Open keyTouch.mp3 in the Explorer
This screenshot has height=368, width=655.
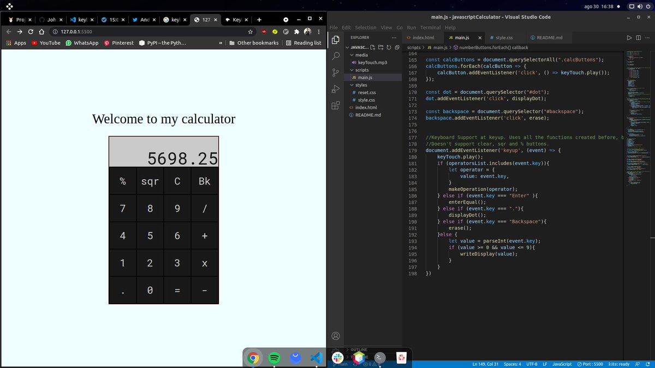click(x=372, y=63)
